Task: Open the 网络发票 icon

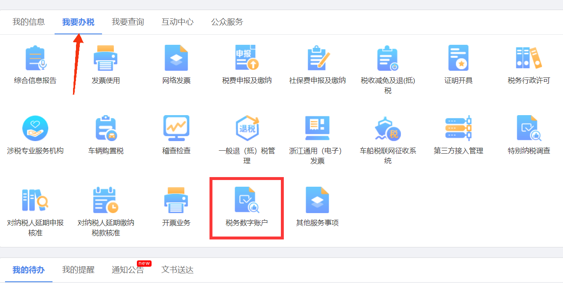Action: [176, 58]
